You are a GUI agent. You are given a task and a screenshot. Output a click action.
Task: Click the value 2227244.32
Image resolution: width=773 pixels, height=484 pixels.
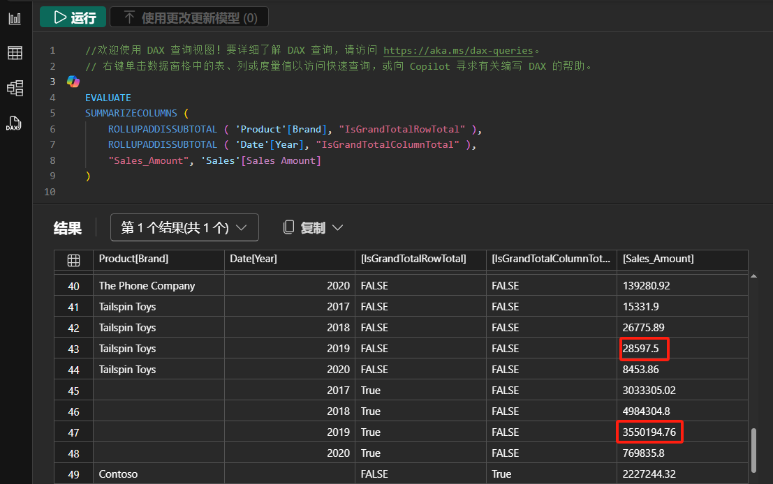tap(649, 474)
